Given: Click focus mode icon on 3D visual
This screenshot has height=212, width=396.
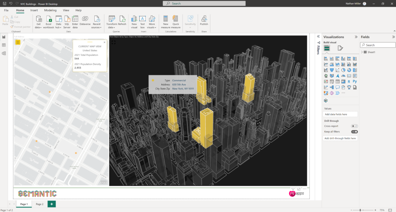Looking at the screenshot, I should pyautogui.click(x=113, y=42).
